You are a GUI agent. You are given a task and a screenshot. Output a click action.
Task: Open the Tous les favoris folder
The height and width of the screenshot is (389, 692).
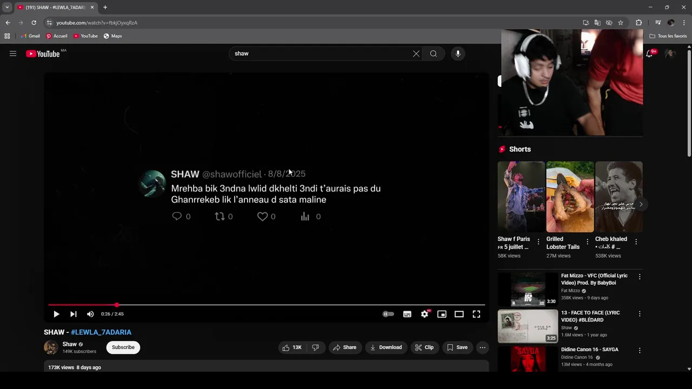coord(668,36)
